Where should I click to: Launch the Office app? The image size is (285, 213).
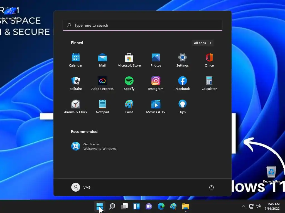click(209, 60)
